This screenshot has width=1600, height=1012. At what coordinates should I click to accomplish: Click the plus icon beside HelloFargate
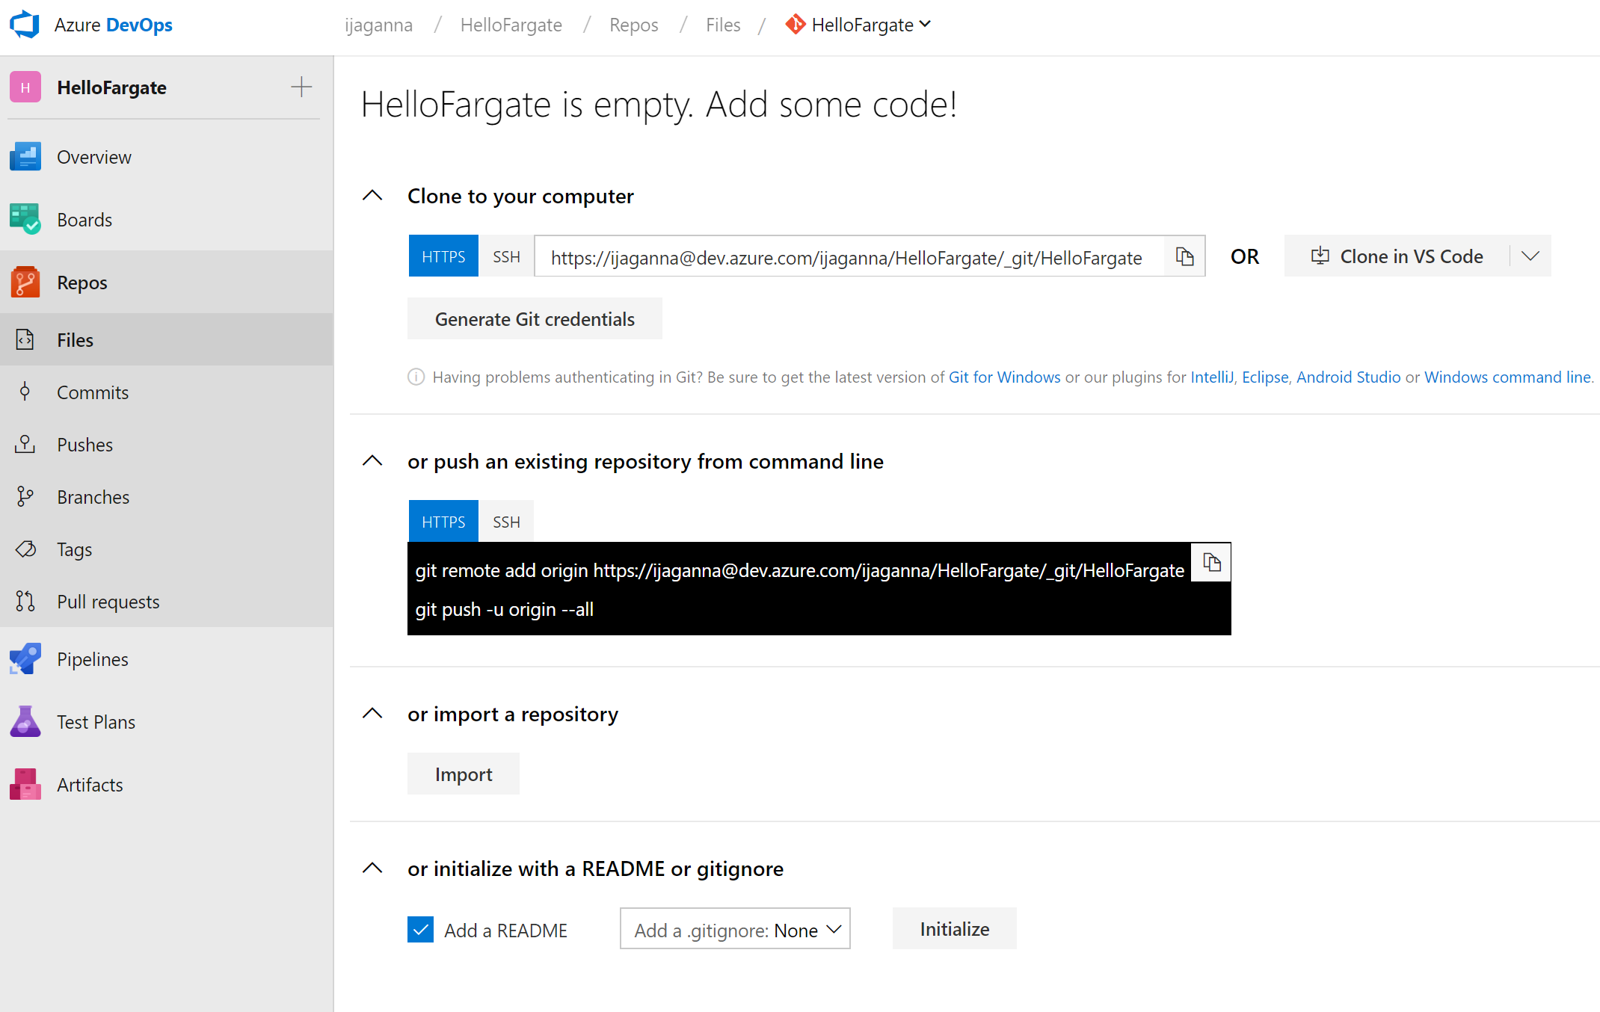click(301, 87)
